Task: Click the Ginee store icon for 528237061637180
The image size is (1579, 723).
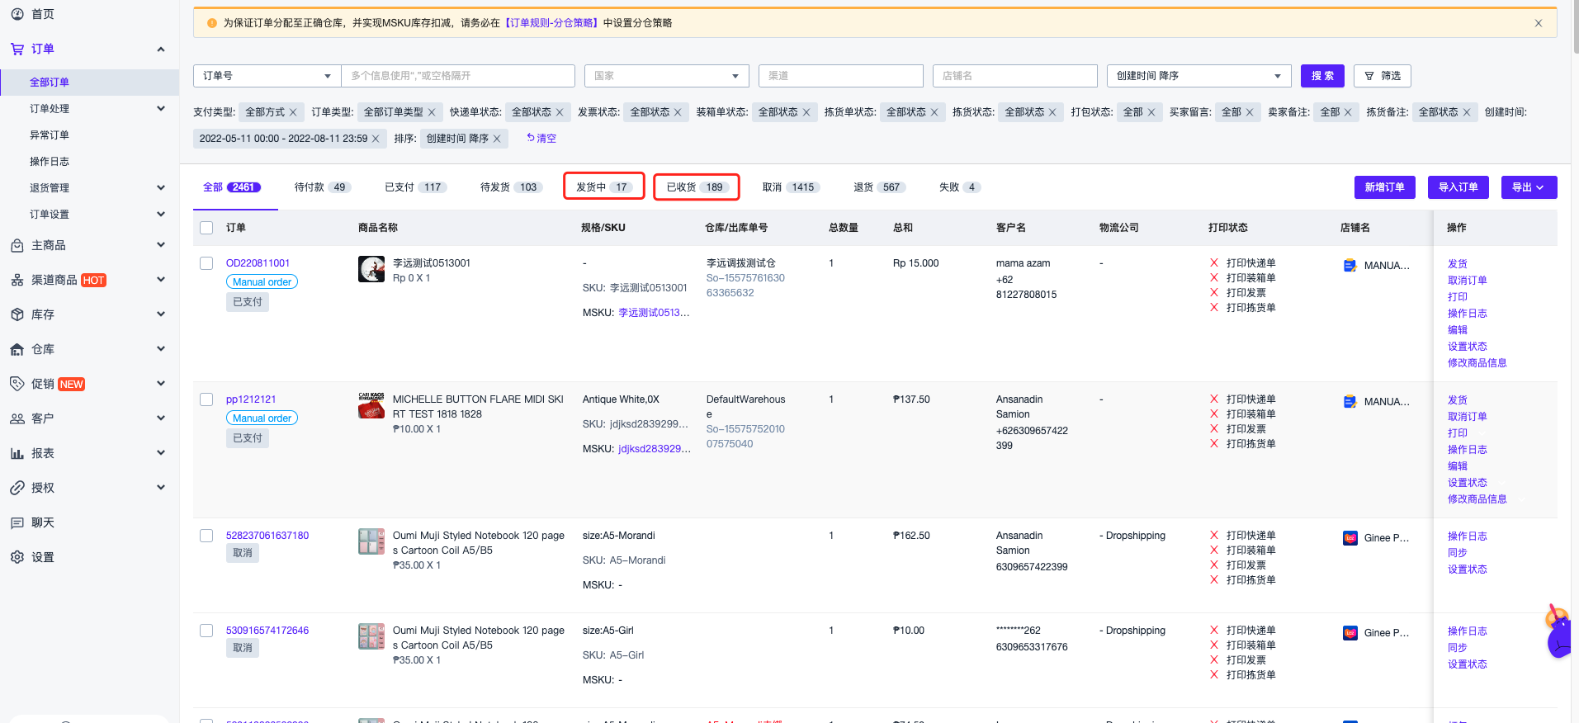Action: point(1350,538)
